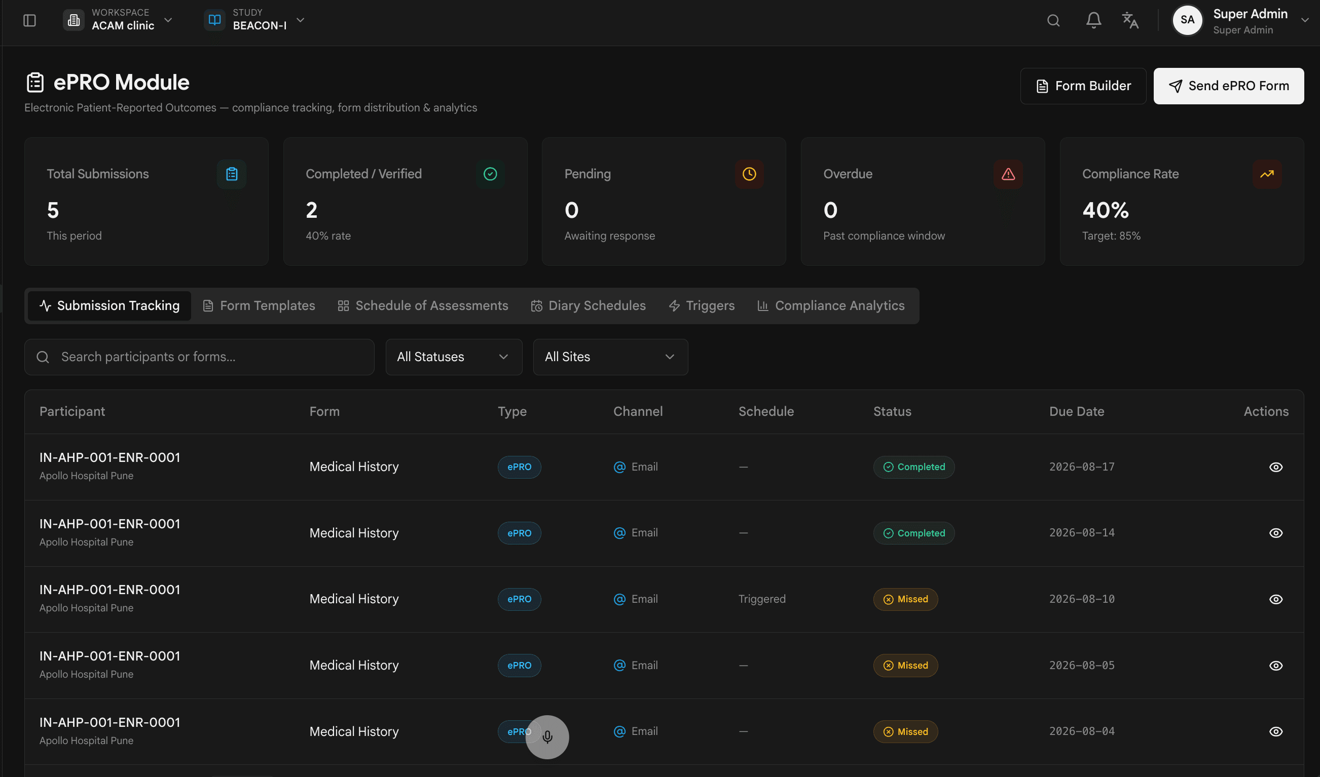Click the Compliance Rate trend icon
The width and height of the screenshot is (1320, 777).
tap(1267, 174)
